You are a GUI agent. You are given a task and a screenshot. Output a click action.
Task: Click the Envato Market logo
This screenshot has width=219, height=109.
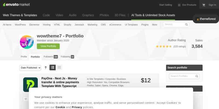[x=16, y=5]
